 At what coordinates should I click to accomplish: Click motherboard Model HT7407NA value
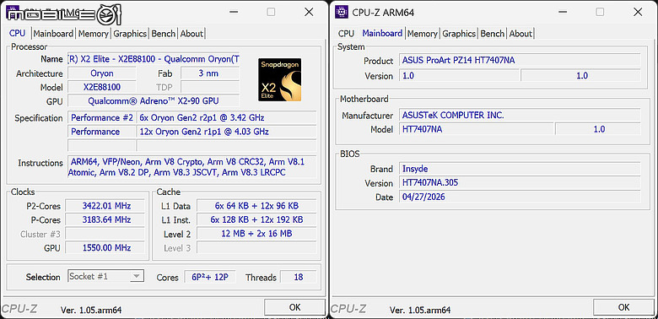[476, 129]
